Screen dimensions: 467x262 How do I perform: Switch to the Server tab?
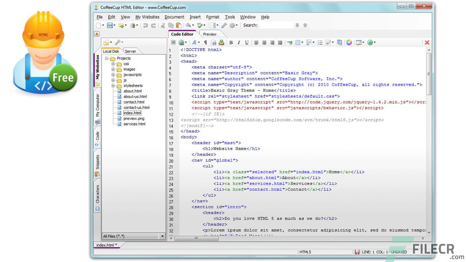130,51
